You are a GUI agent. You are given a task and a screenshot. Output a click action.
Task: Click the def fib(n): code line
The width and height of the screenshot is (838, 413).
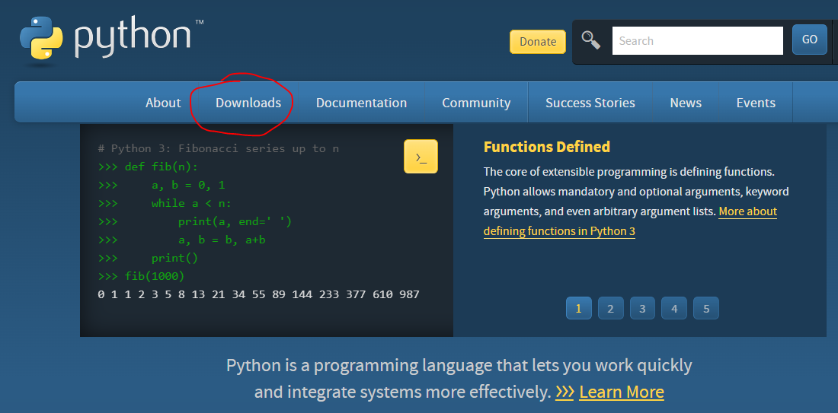click(x=148, y=167)
